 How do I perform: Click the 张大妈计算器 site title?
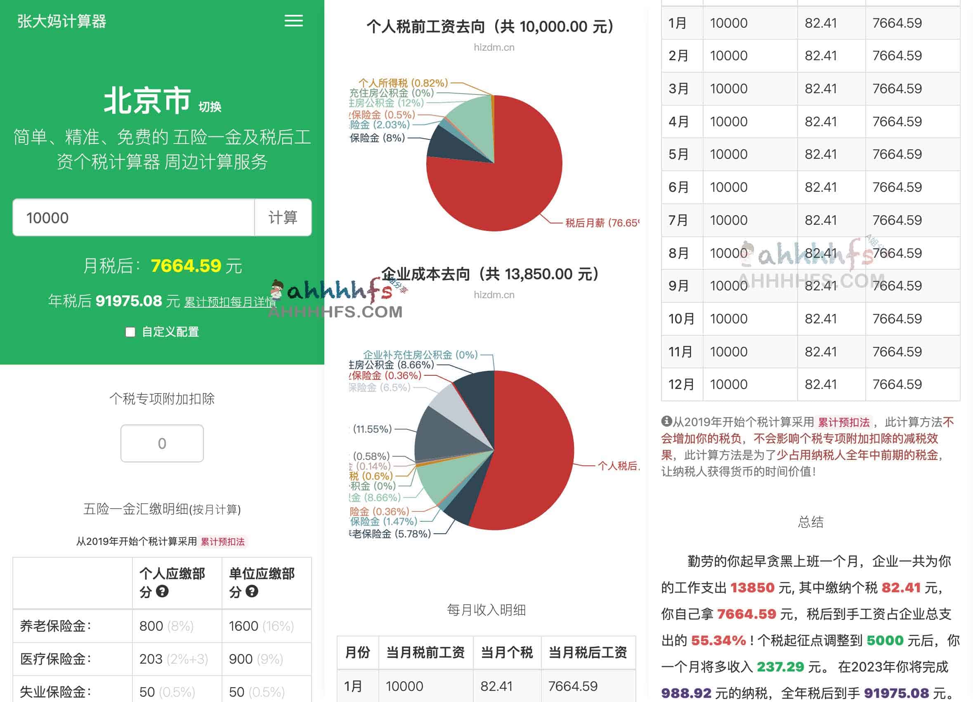(x=63, y=21)
